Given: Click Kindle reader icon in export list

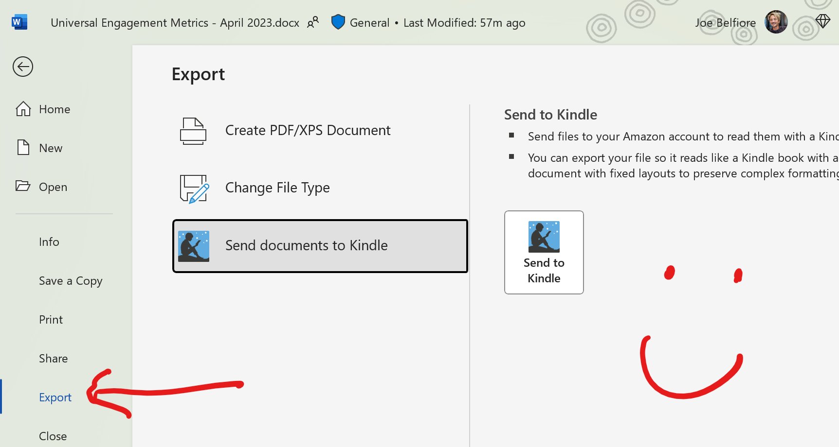Looking at the screenshot, I should click(x=194, y=246).
